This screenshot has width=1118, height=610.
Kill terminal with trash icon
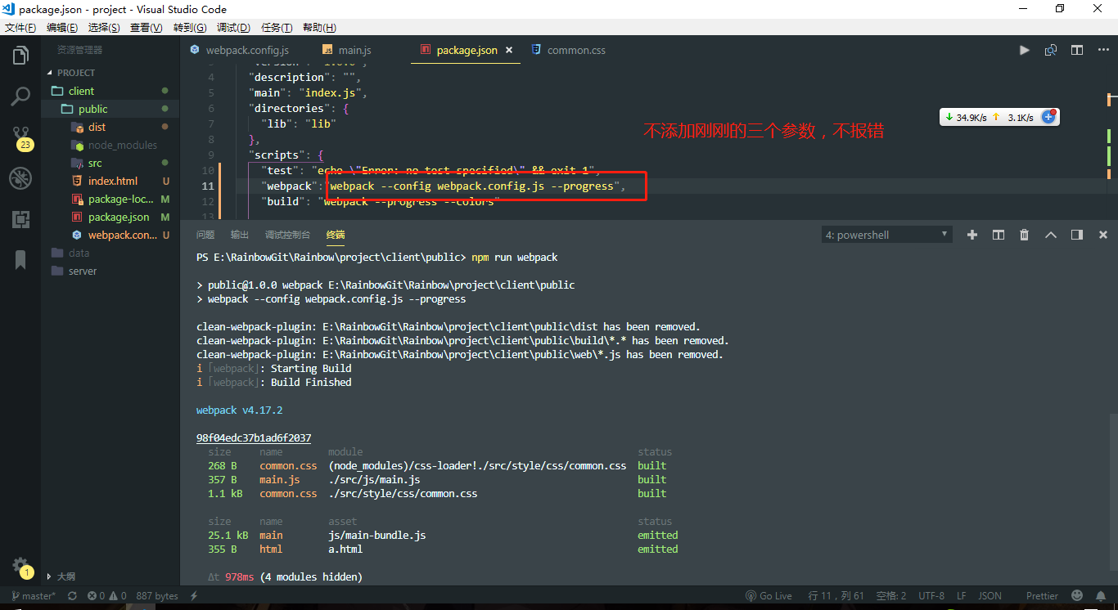(x=1025, y=235)
